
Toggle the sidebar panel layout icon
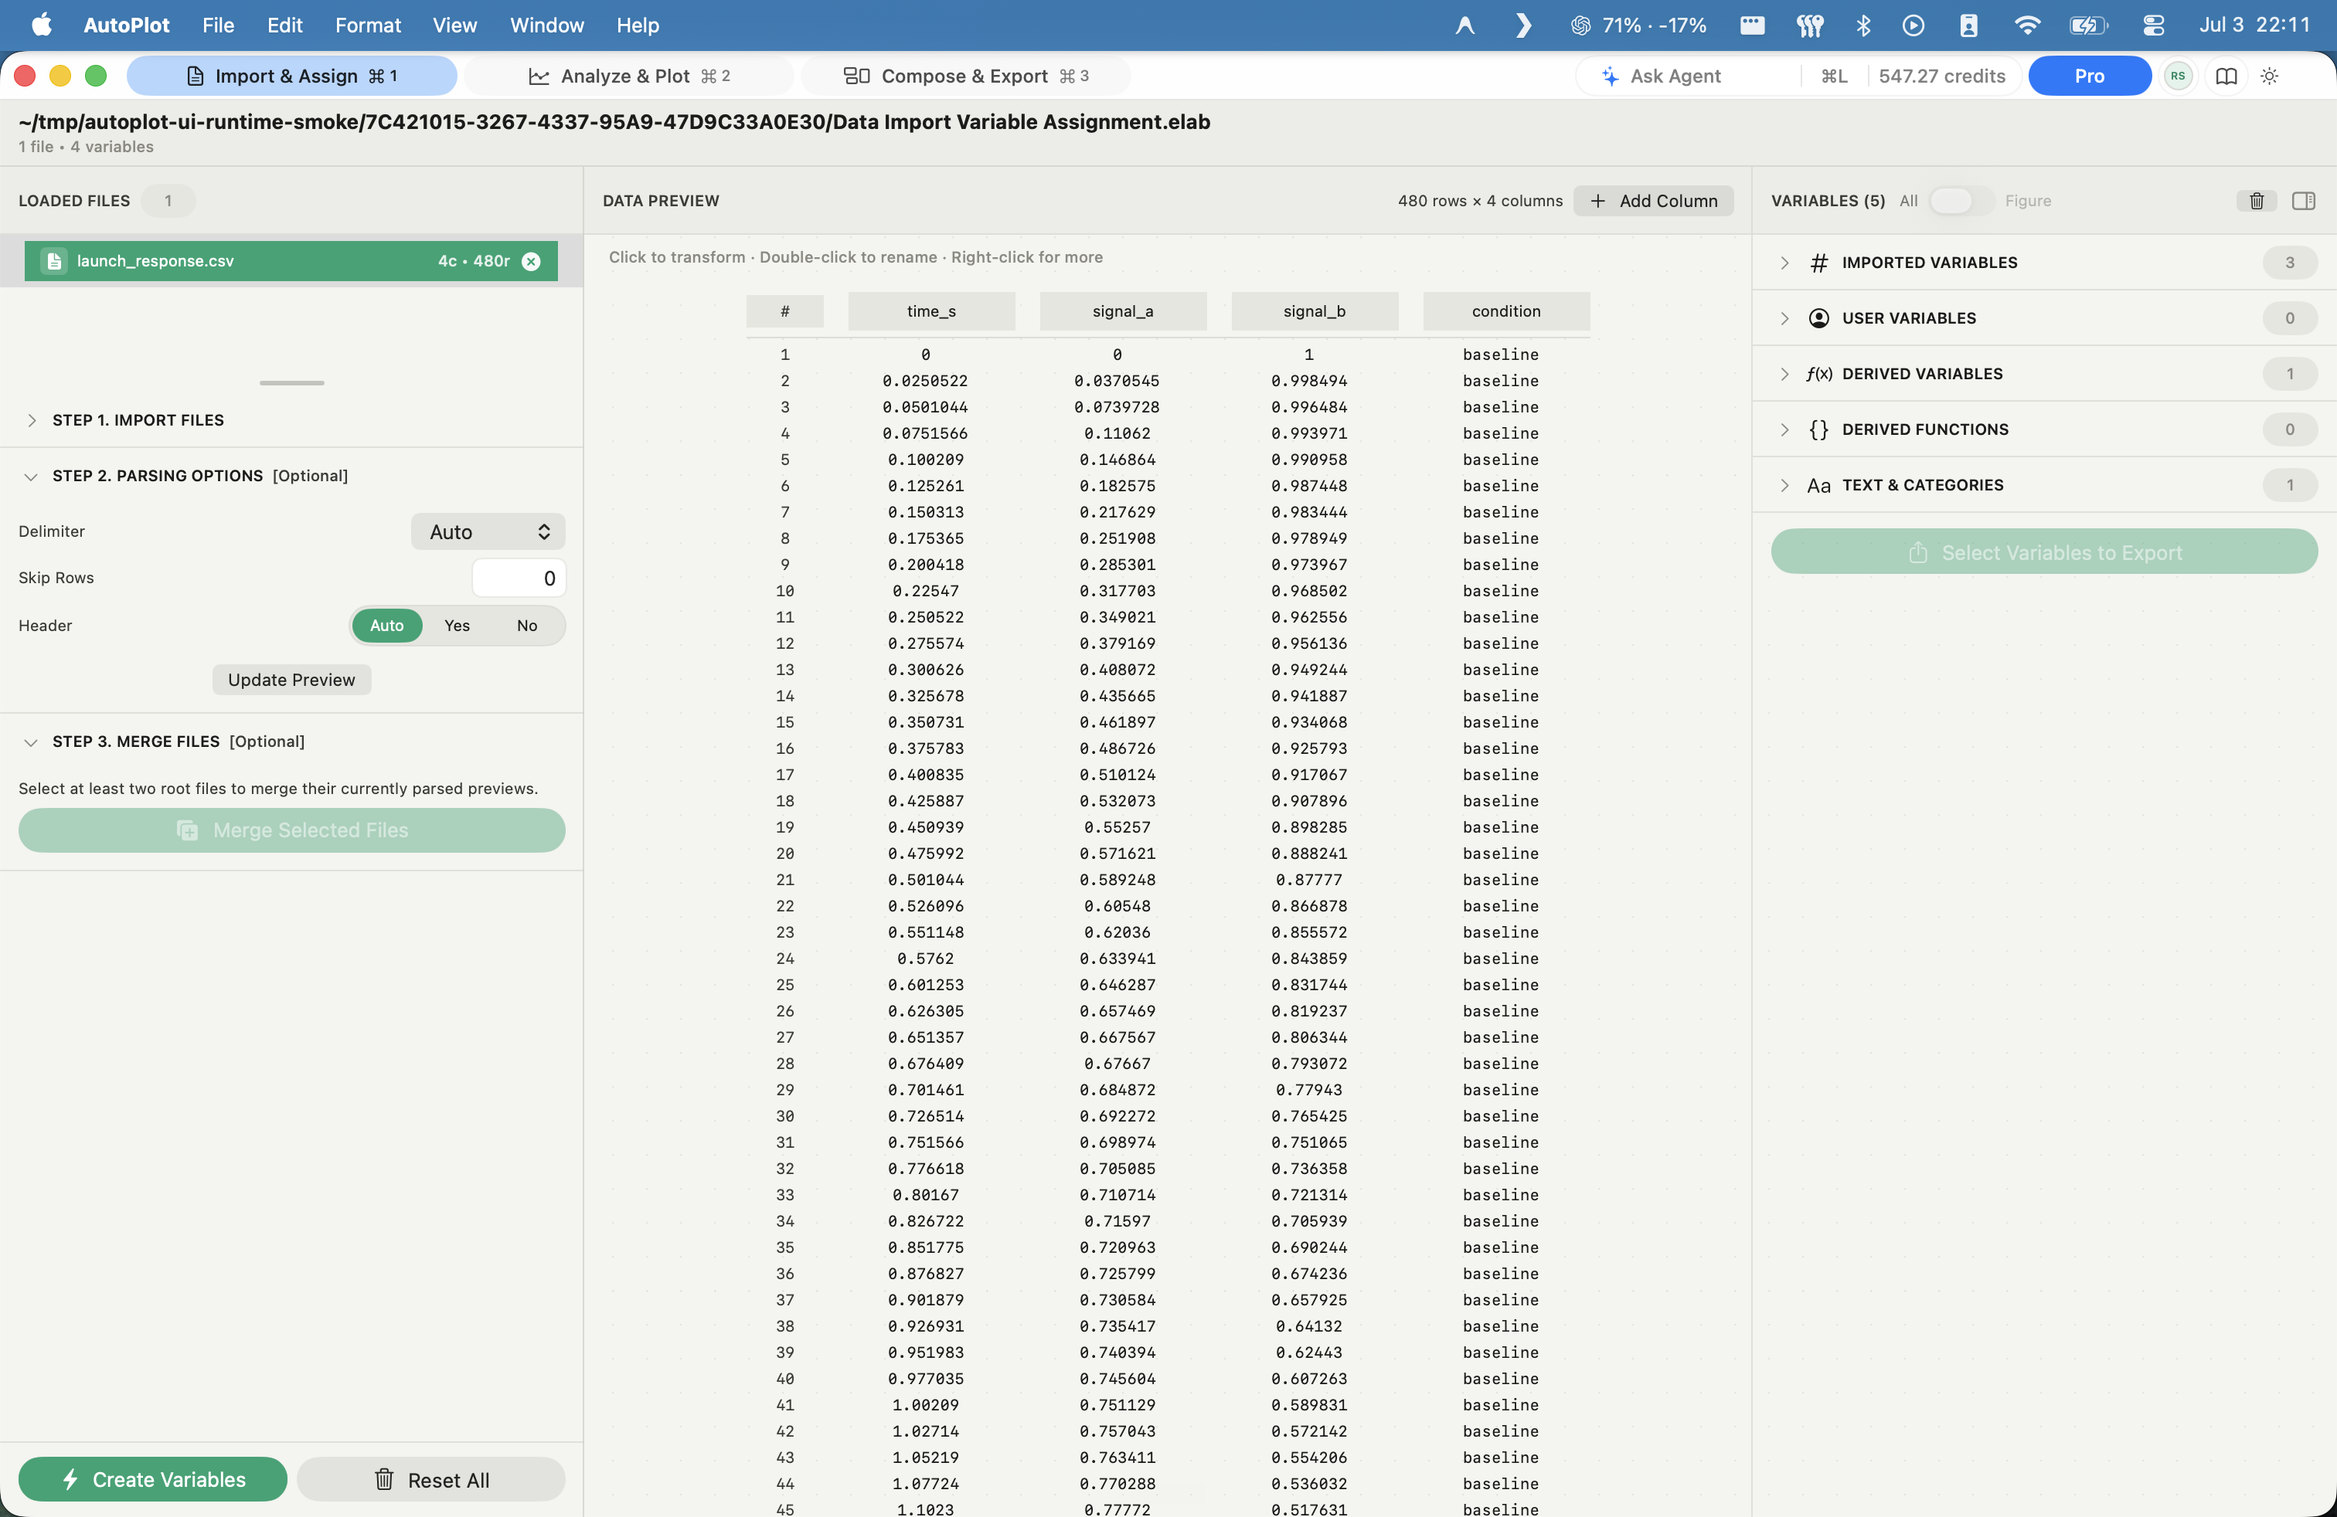click(2304, 201)
